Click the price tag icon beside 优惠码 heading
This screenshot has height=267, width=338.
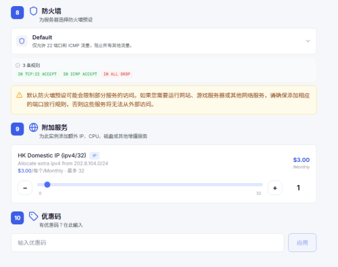coord(33,216)
